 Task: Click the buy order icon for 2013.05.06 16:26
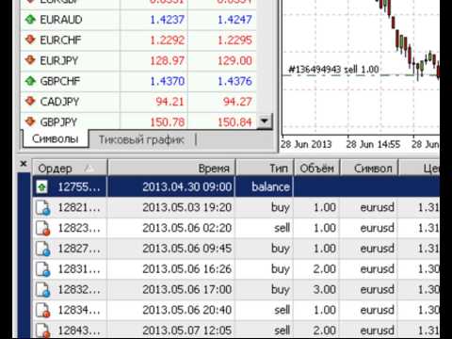click(x=42, y=269)
